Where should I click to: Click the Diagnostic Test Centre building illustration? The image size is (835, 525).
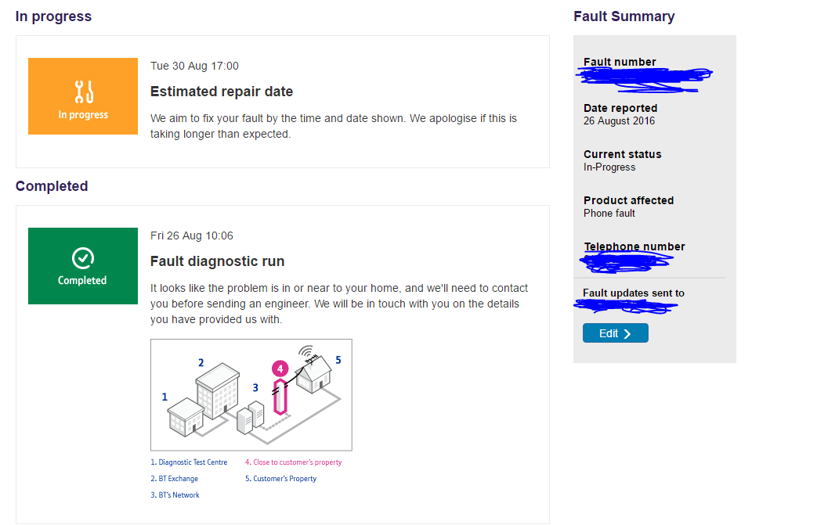coord(186,416)
